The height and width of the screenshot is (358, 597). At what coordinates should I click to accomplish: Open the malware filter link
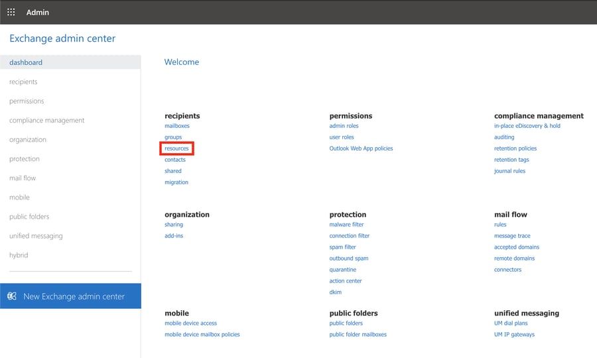pyautogui.click(x=346, y=225)
